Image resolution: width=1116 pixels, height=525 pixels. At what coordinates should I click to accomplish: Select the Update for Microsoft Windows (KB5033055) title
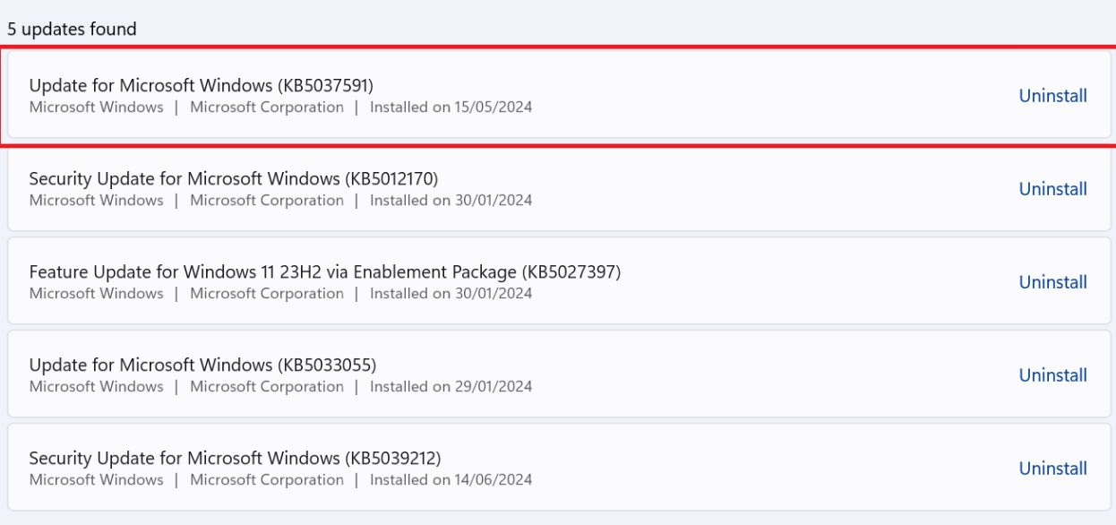tap(202, 365)
